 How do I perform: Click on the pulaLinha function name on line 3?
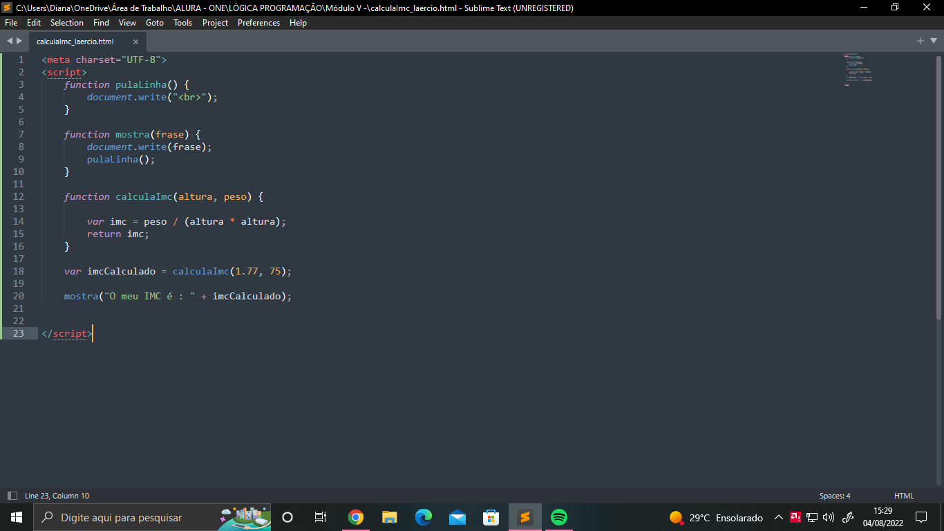click(x=141, y=84)
